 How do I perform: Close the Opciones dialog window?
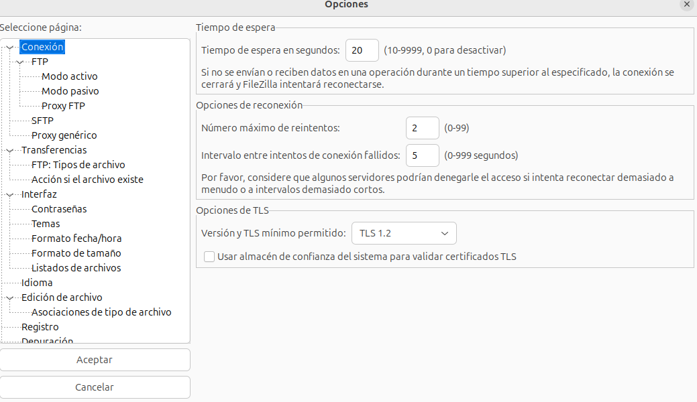click(686, 4)
